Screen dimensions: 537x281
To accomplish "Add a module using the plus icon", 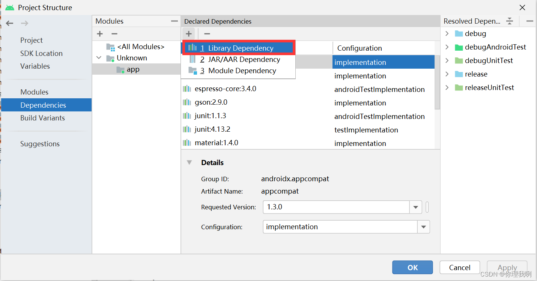I will click(x=99, y=34).
